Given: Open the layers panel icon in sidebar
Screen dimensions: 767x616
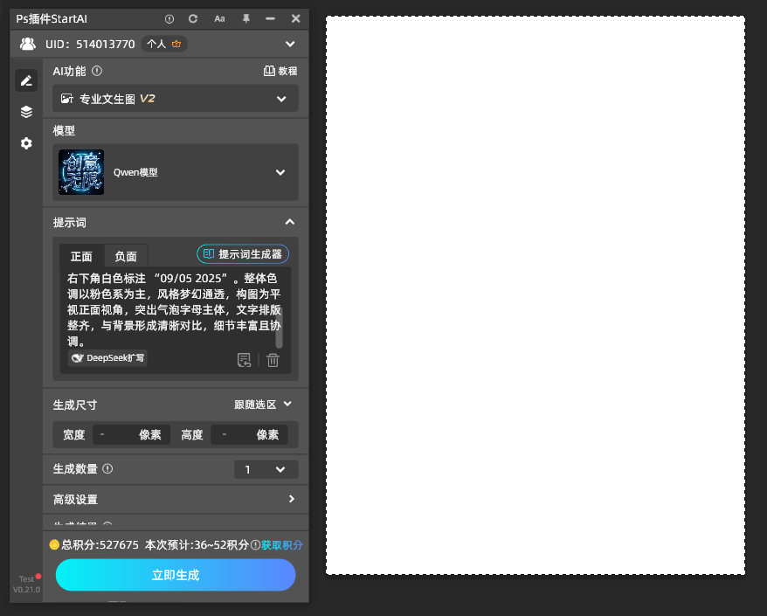Looking at the screenshot, I should point(25,112).
